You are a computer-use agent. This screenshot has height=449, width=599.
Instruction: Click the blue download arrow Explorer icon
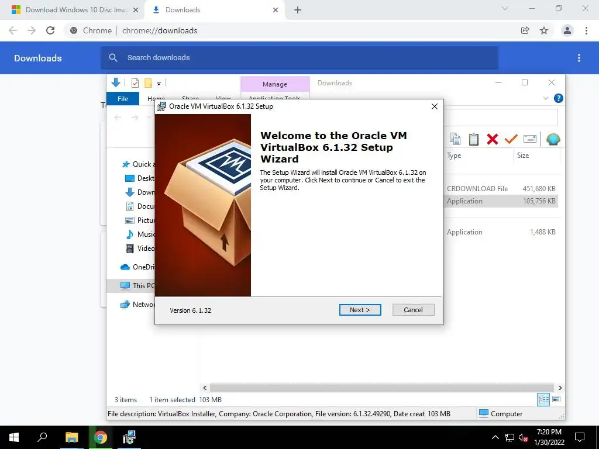[116, 82]
